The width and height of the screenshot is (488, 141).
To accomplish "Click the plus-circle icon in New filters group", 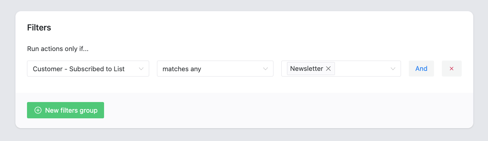I will (x=38, y=110).
